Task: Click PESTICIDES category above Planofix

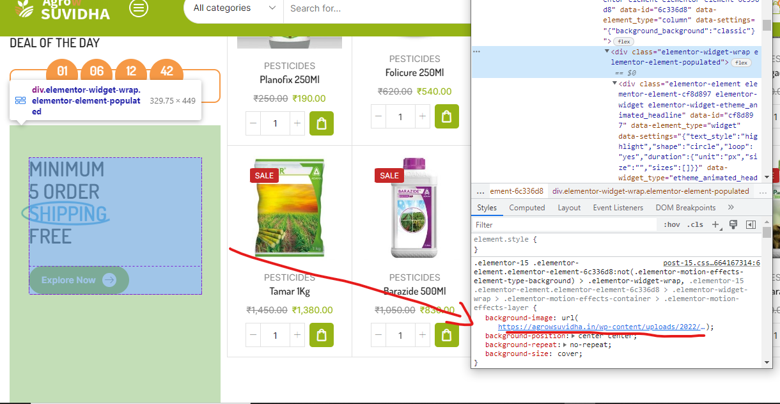Action: pyautogui.click(x=290, y=66)
